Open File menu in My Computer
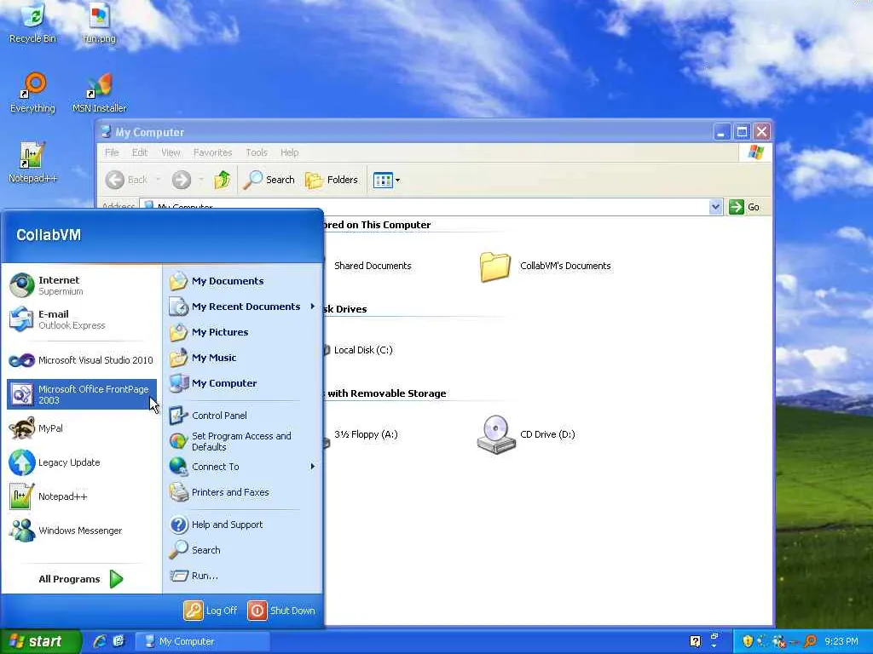This screenshot has height=654, width=873. pyautogui.click(x=112, y=152)
